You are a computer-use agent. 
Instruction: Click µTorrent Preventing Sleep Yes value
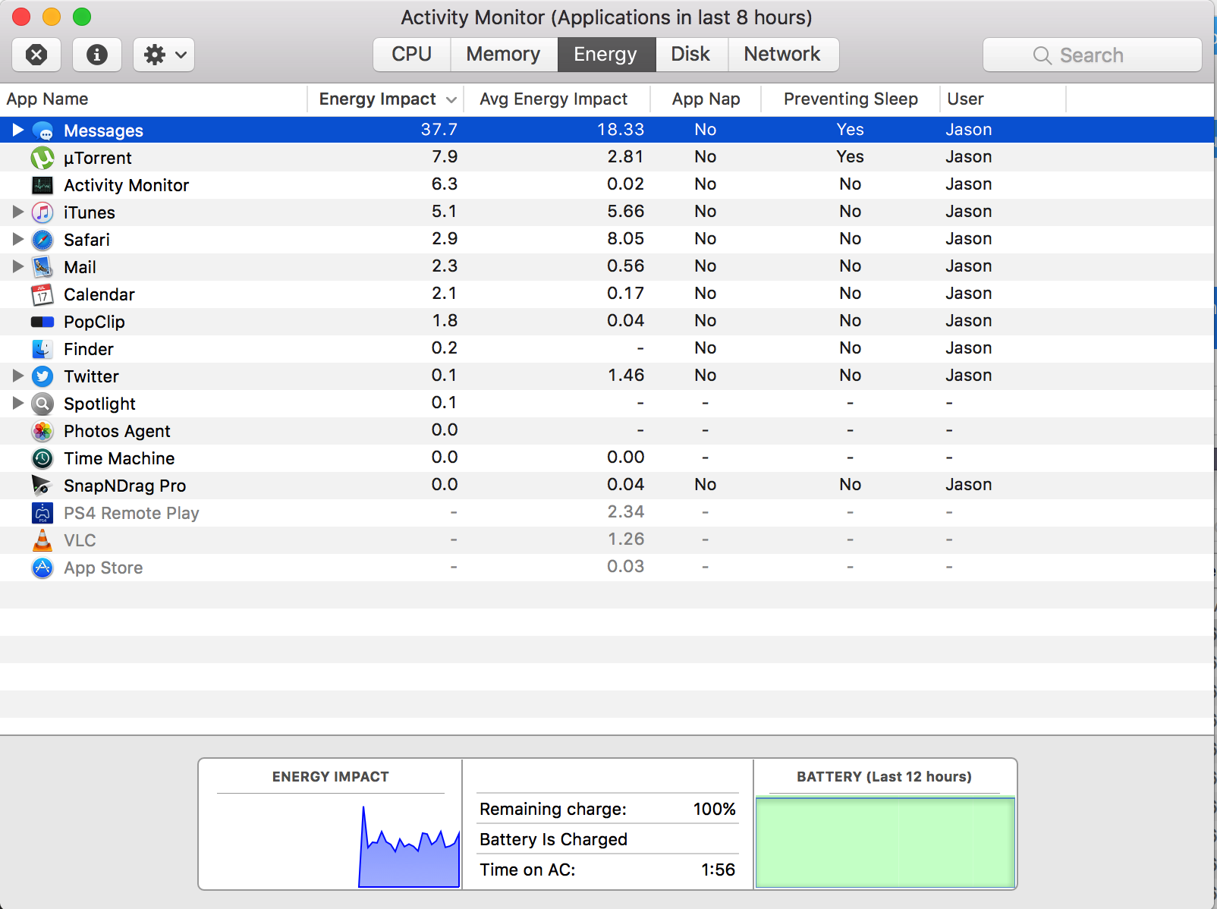tap(851, 157)
